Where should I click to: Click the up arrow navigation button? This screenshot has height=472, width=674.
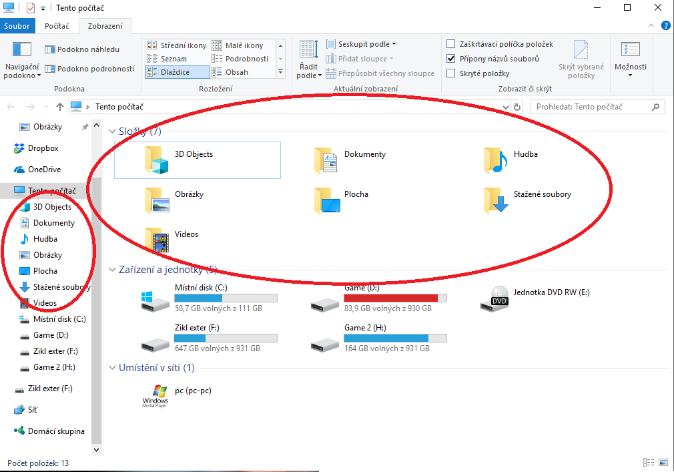tap(60, 107)
